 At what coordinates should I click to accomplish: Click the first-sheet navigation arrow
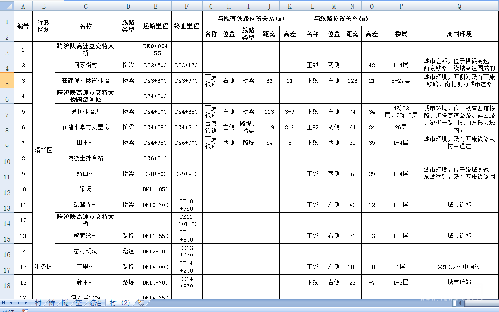click(4, 303)
